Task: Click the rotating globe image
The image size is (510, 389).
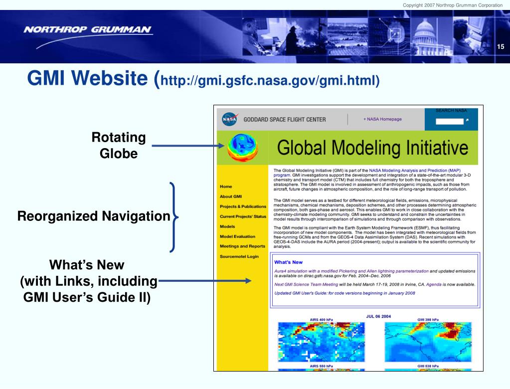Action: (x=242, y=147)
